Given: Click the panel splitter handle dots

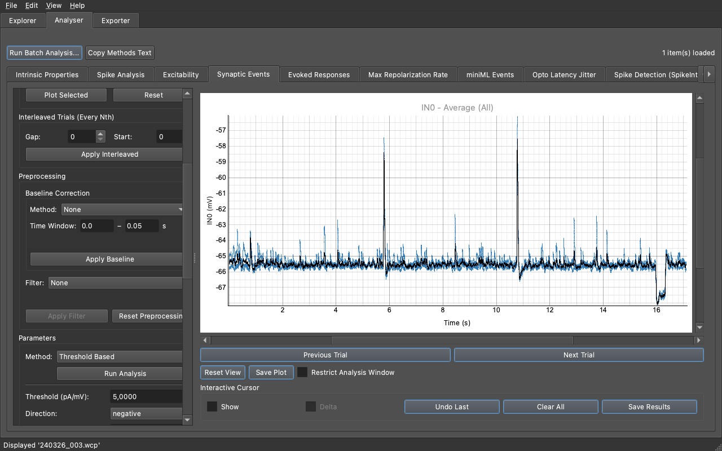Looking at the screenshot, I should pyautogui.click(x=194, y=258).
